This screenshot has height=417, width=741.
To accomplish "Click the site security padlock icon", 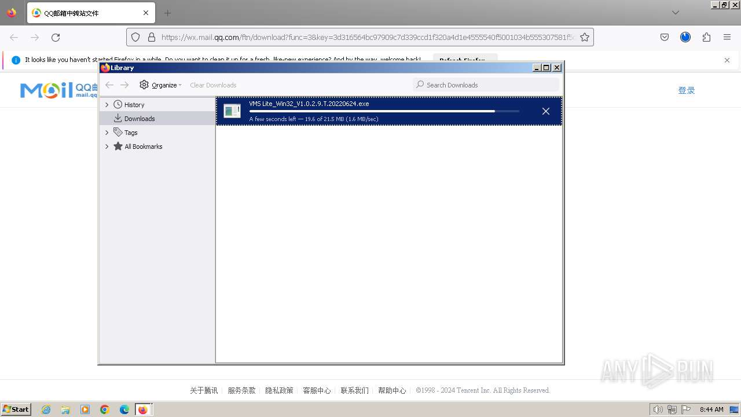I will pos(152,37).
